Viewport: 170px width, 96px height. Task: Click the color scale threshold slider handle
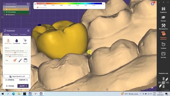(x=37, y=7)
